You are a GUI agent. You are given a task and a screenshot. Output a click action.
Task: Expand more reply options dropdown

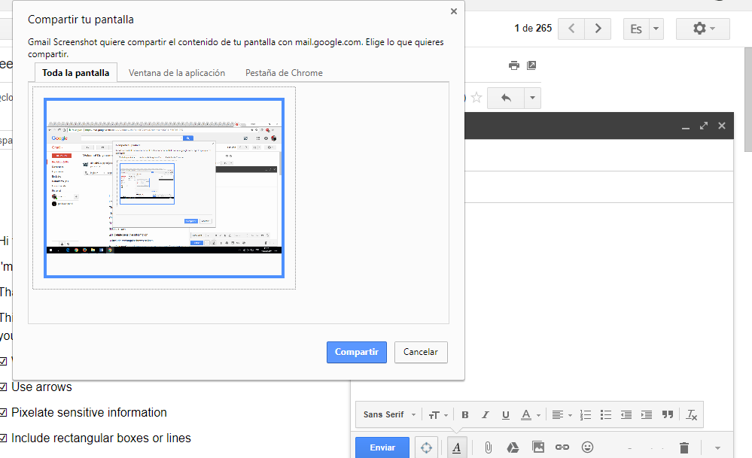point(532,98)
